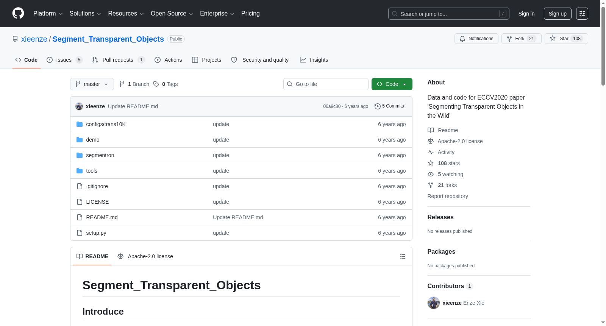The height and width of the screenshot is (326, 606).
Task: Open the Packages heading link
Action: 441,251
